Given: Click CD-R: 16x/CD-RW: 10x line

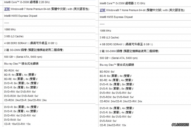Looking at the screenshot, I should tap(17, 124).
